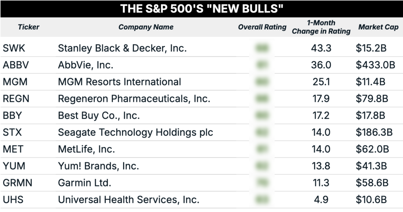Click the Overall Rating column header
The image size is (403, 212).
coord(262,27)
